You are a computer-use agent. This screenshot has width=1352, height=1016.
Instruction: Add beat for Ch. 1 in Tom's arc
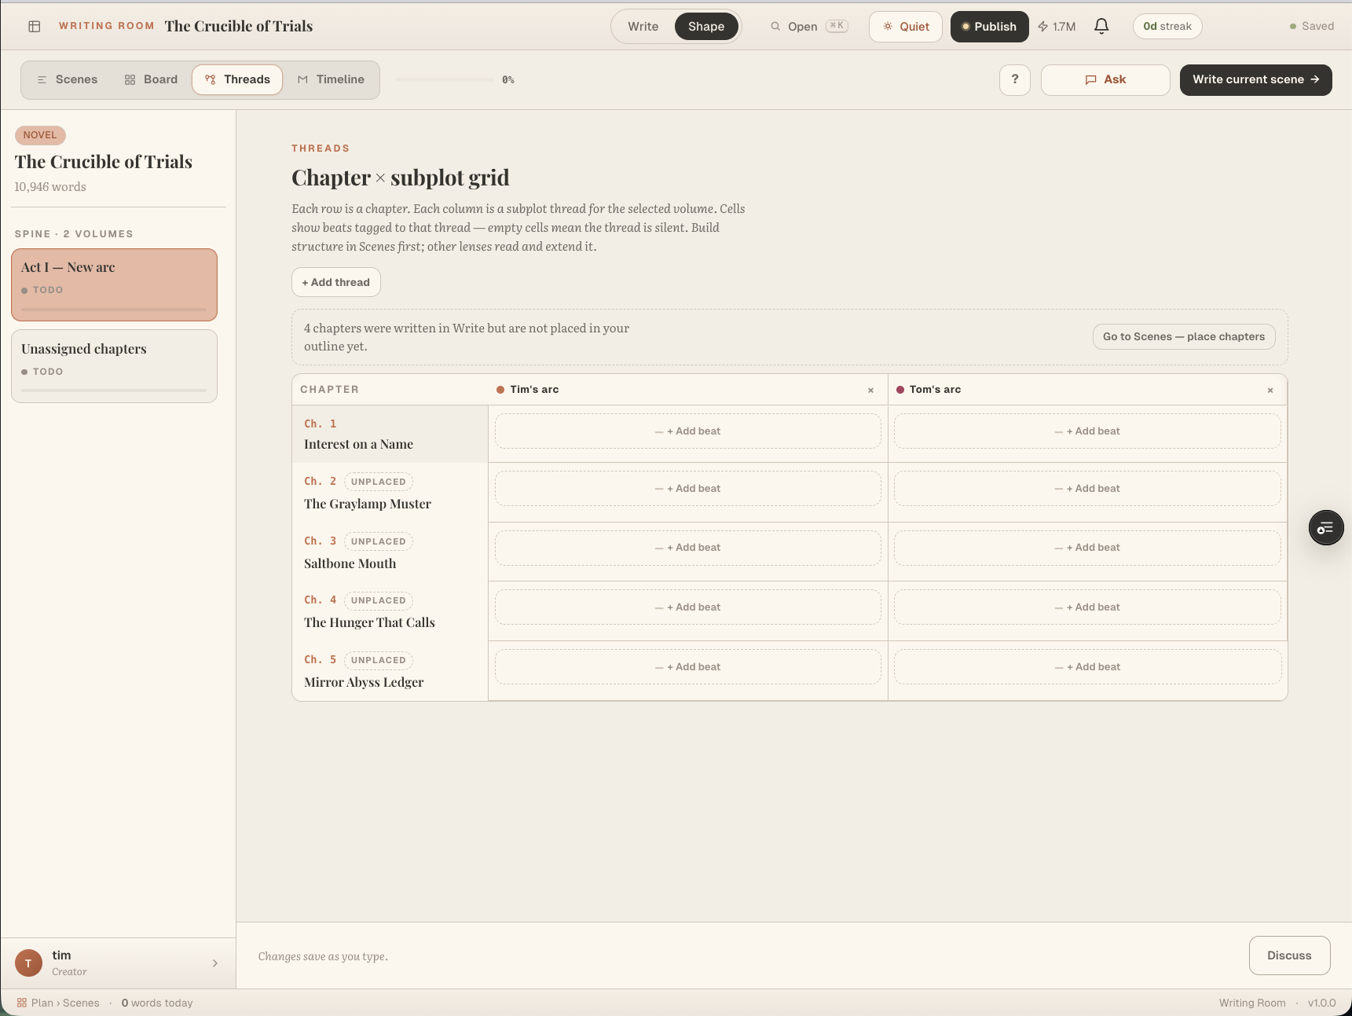coord(1087,431)
